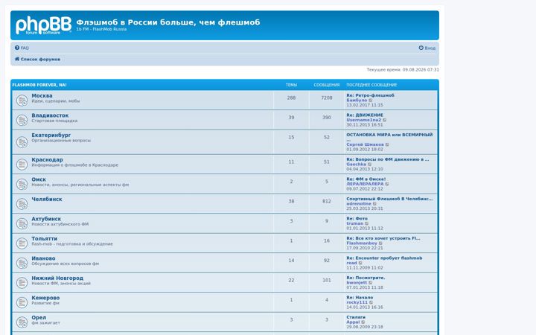
Task: View profile of user Gaechka
Action: [356, 165]
